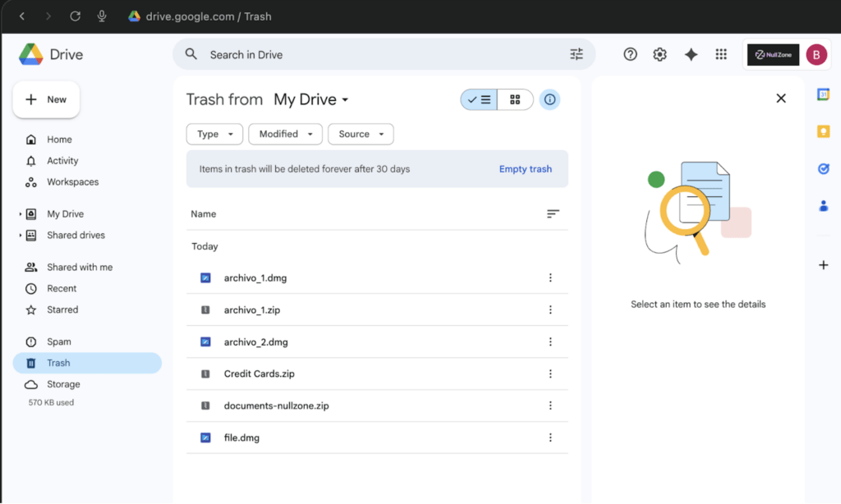Screen dimensions: 841x504
Task: Open the Settings gear icon
Action: pos(659,54)
